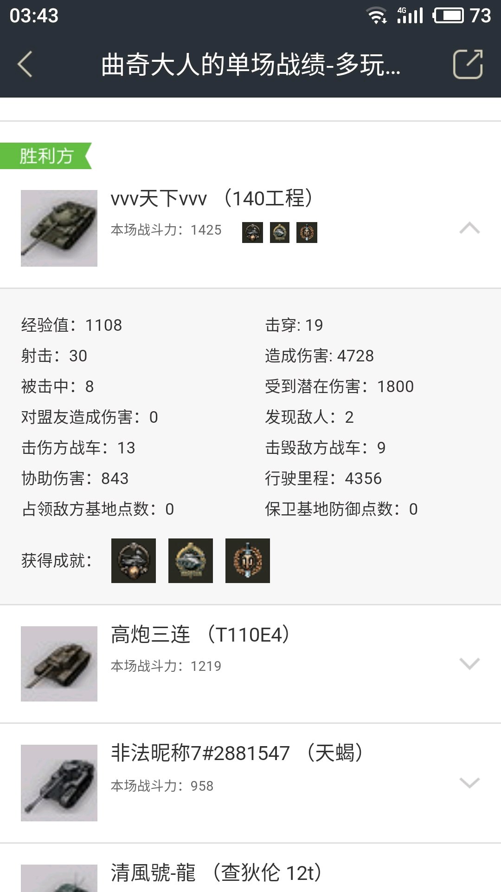Open 140工程 tank thumbnail

tap(59, 228)
